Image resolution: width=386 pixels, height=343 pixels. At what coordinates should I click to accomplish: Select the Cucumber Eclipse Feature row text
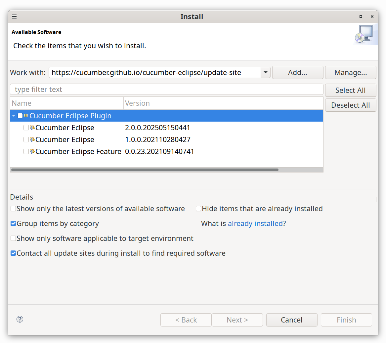pyautogui.click(x=78, y=151)
